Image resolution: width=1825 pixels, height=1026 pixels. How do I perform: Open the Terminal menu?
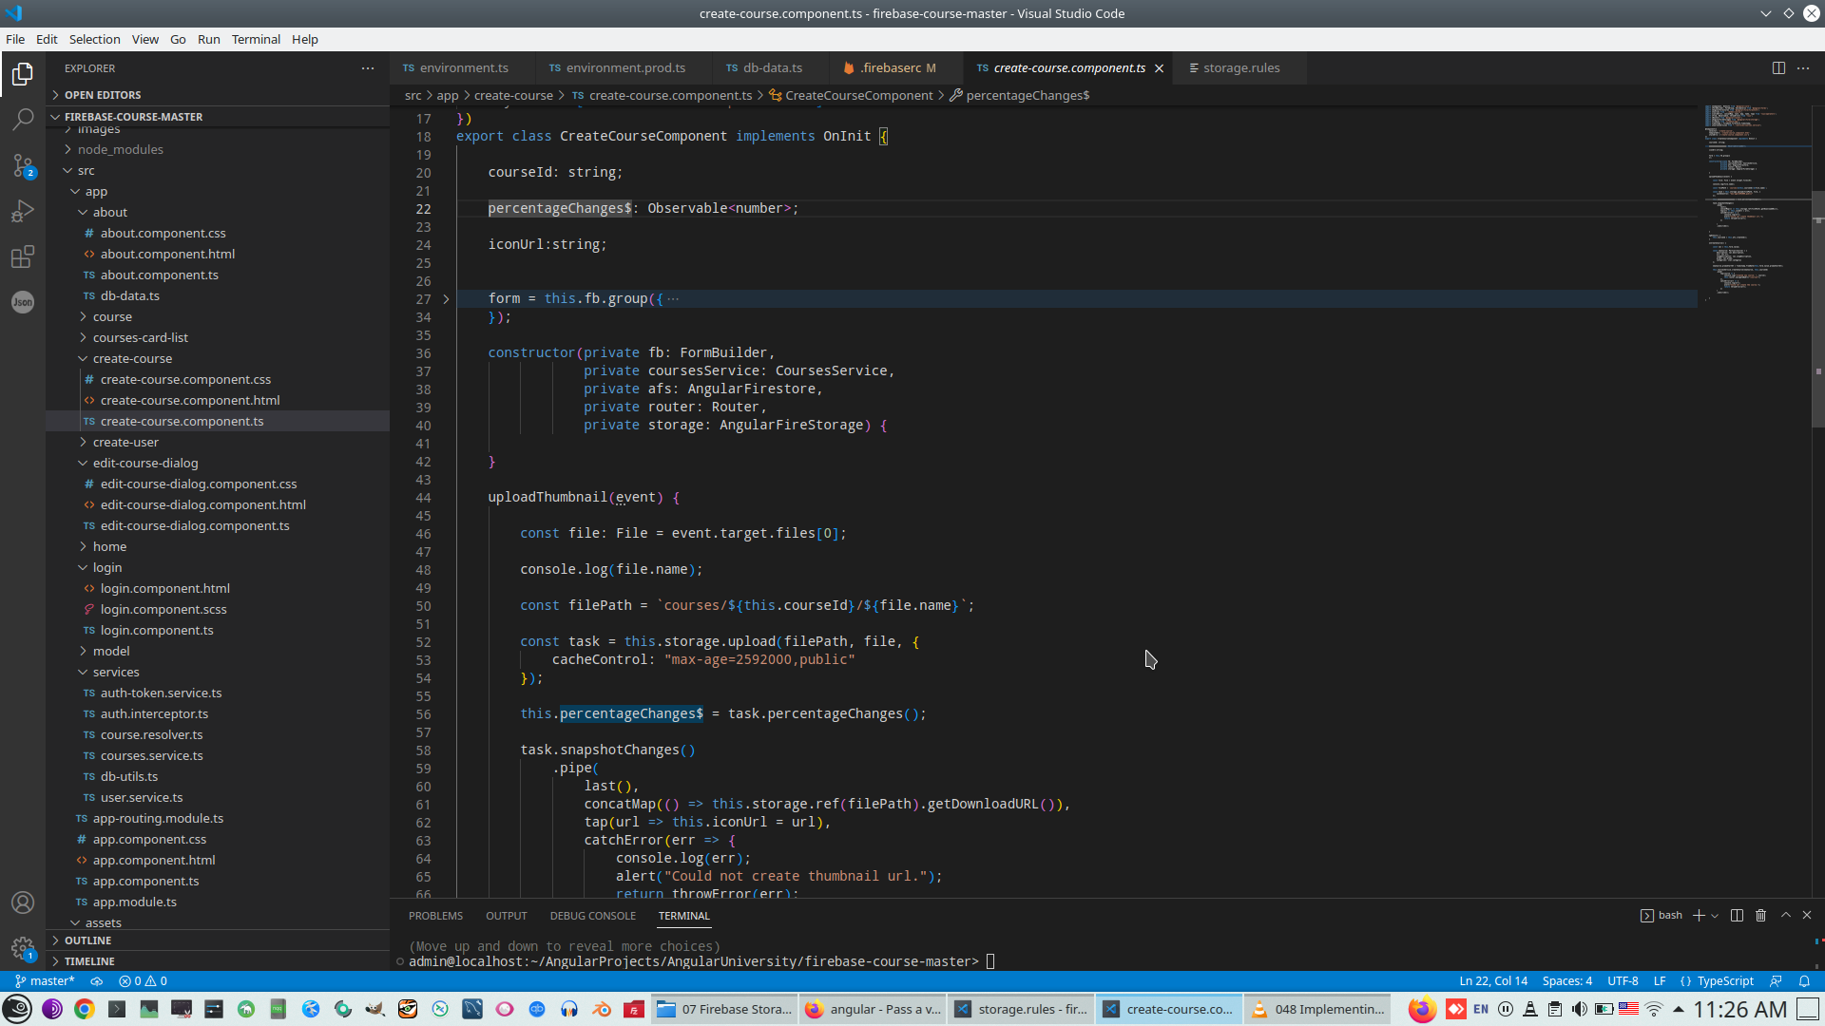pos(256,39)
